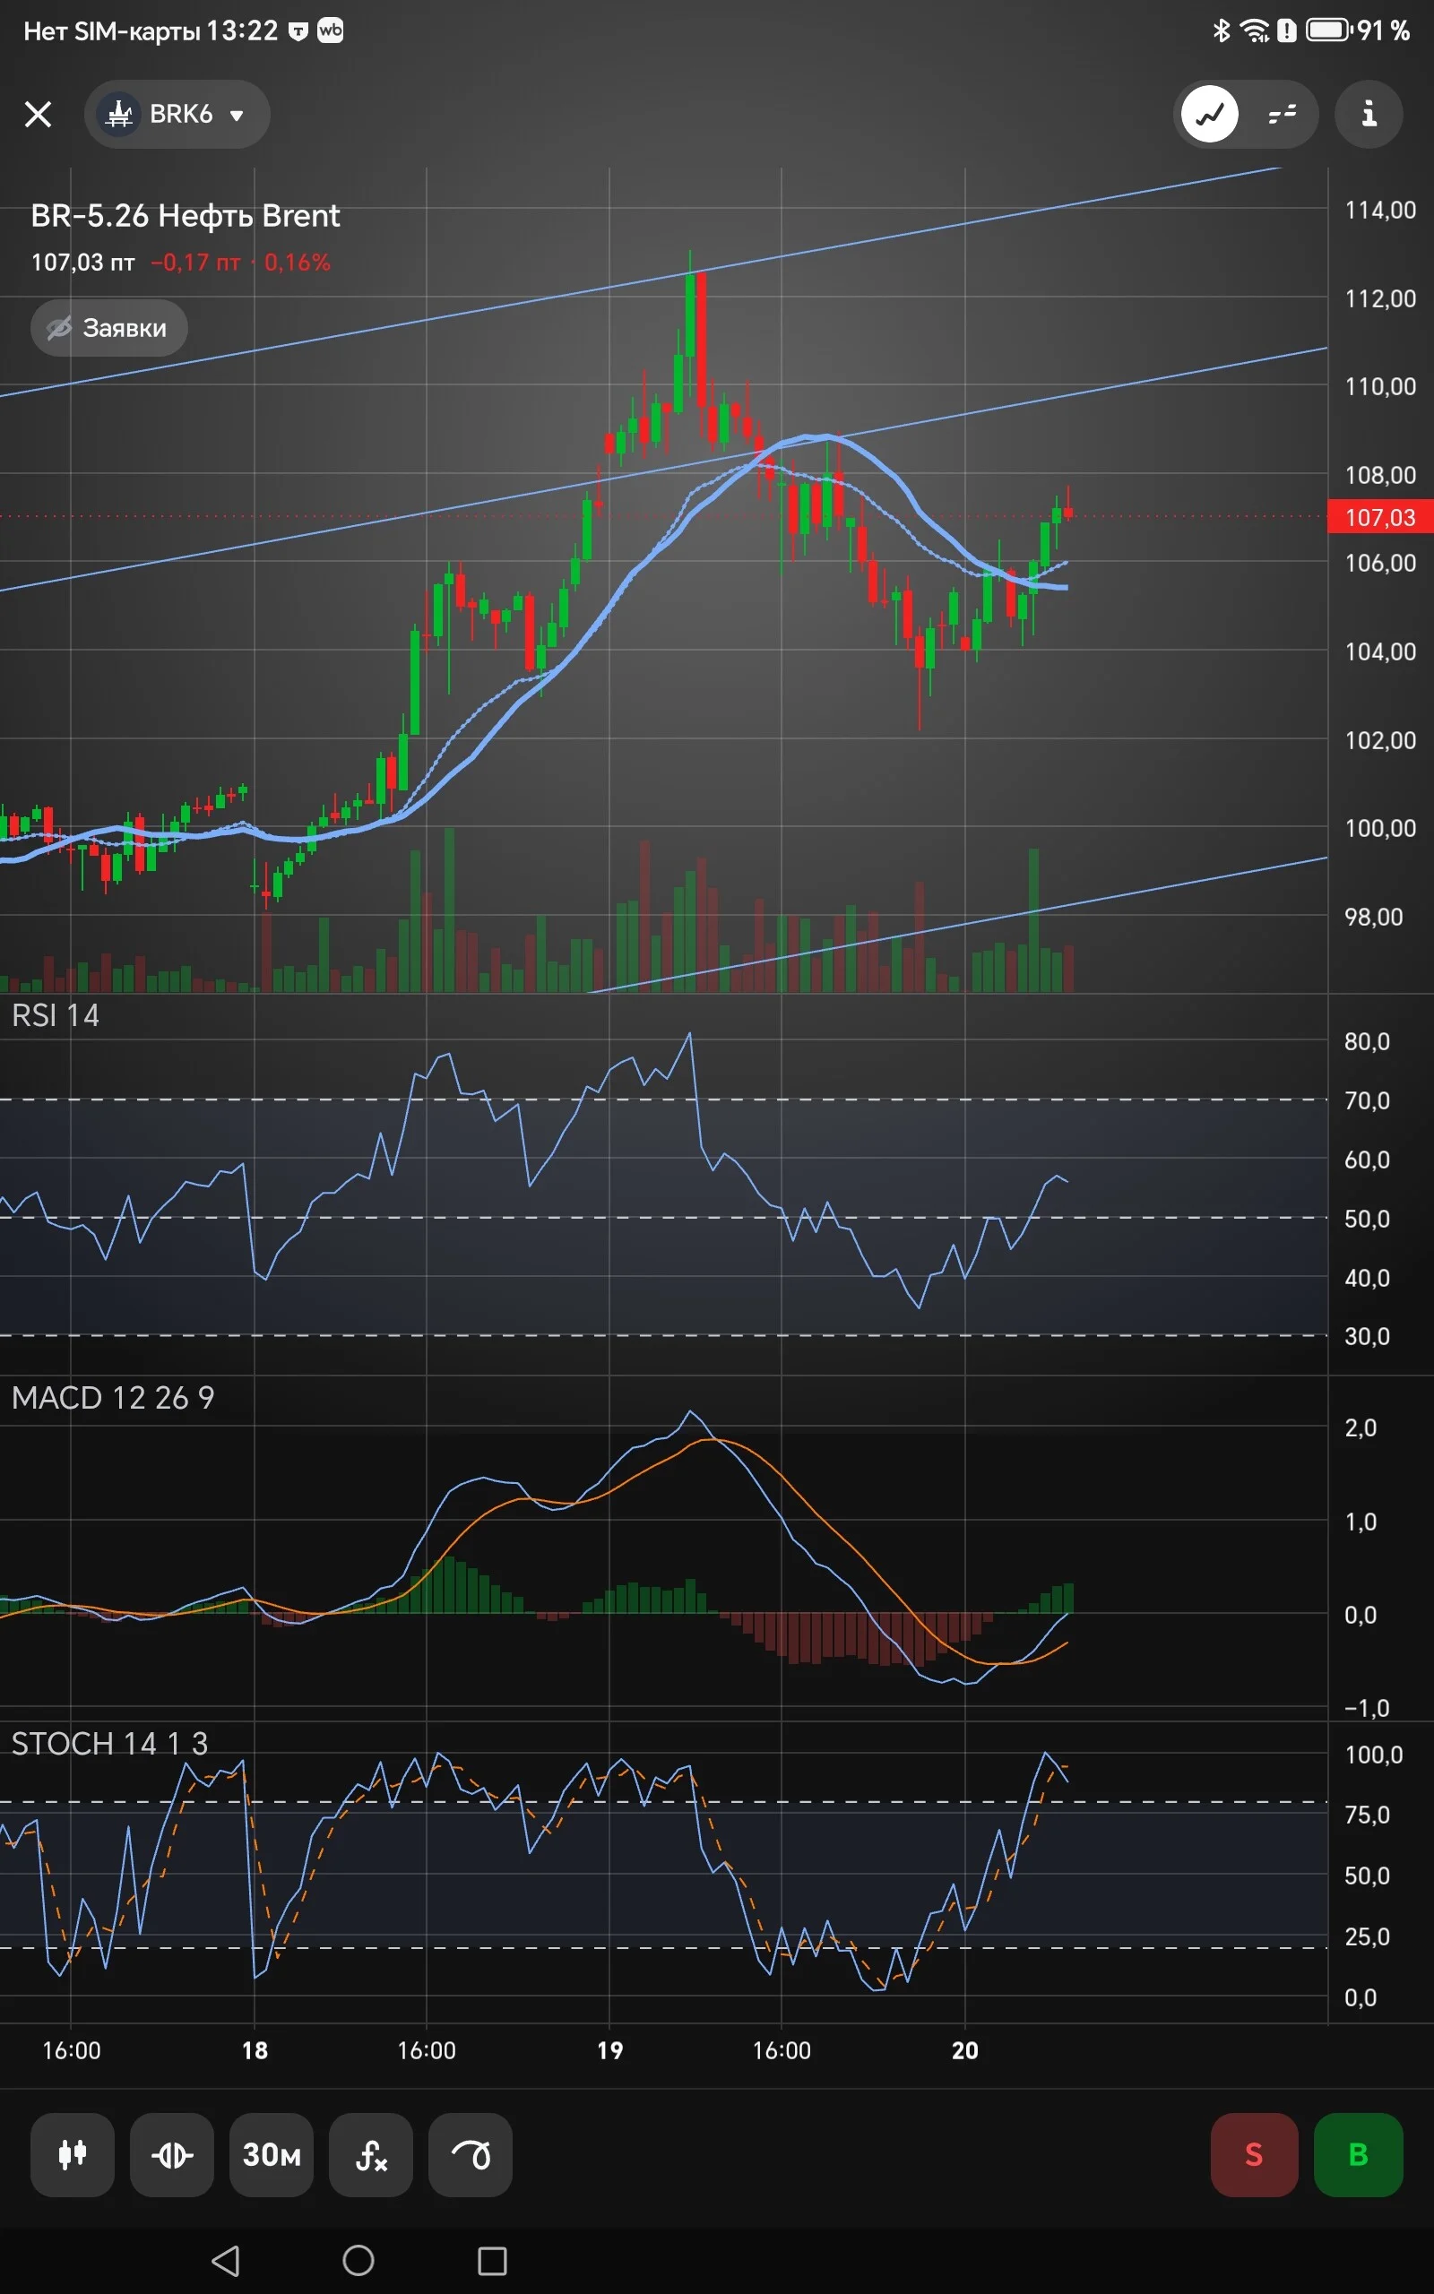Screen dimensions: 1434x2294
Task: Open the fx indicators menu
Action: tap(371, 2154)
